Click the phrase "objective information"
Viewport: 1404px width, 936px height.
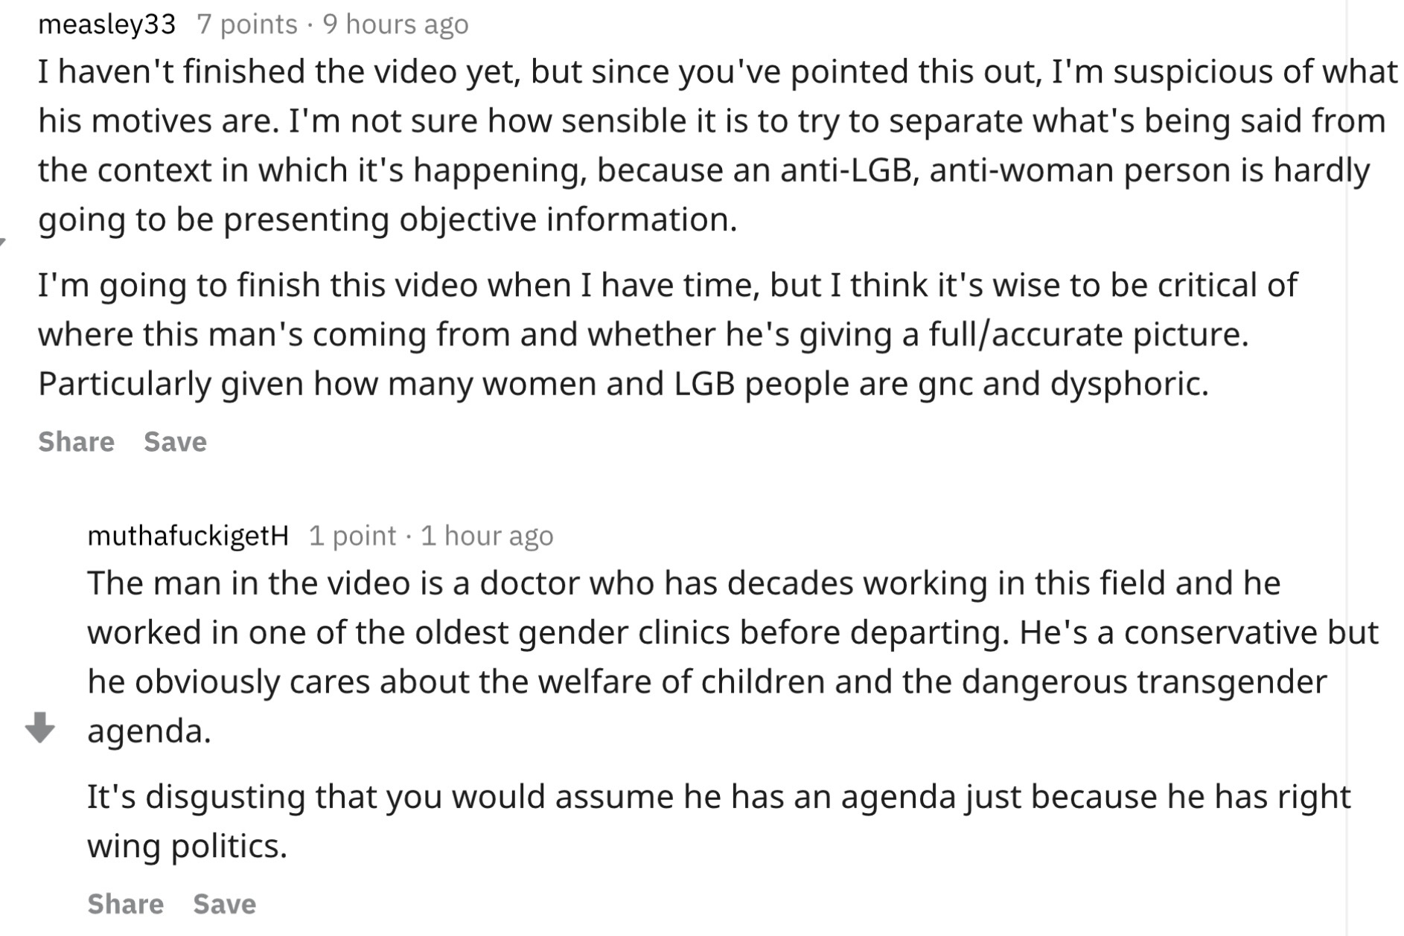click(x=567, y=219)
